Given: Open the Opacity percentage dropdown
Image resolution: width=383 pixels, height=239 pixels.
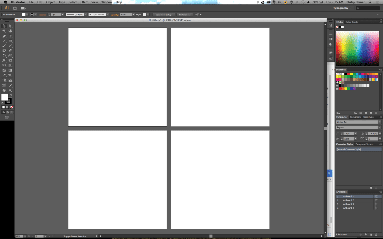Looking at the screenshot, I should coord(133,15).
